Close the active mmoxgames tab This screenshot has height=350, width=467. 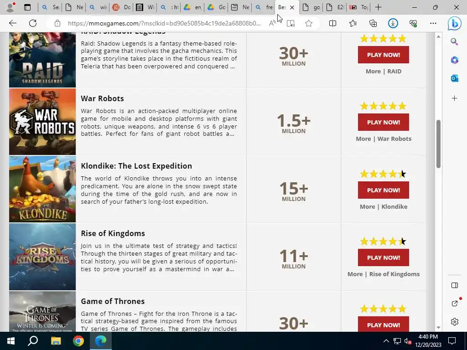pyautogui.click(x=292, y=7)
